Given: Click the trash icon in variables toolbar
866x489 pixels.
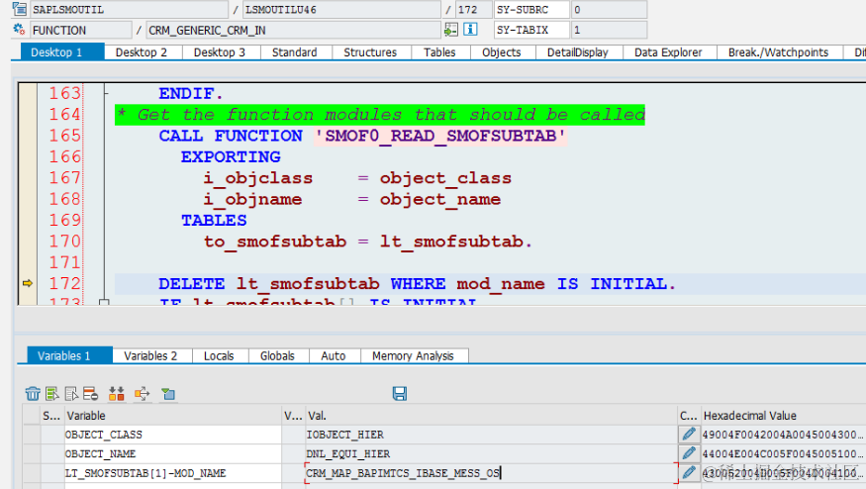Looking at the screenshot, I should (33, 393).
